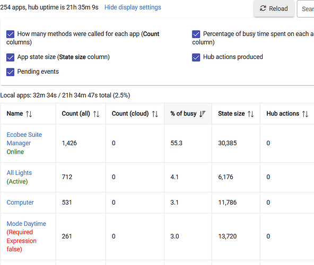Select Ecobee count value 1,426
The height and width of the screenshot is (265, 314).
69,143
